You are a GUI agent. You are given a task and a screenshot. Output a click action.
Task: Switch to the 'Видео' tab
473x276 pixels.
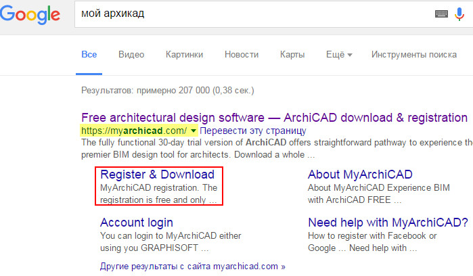pyautogui.click(x=131, y=55)
